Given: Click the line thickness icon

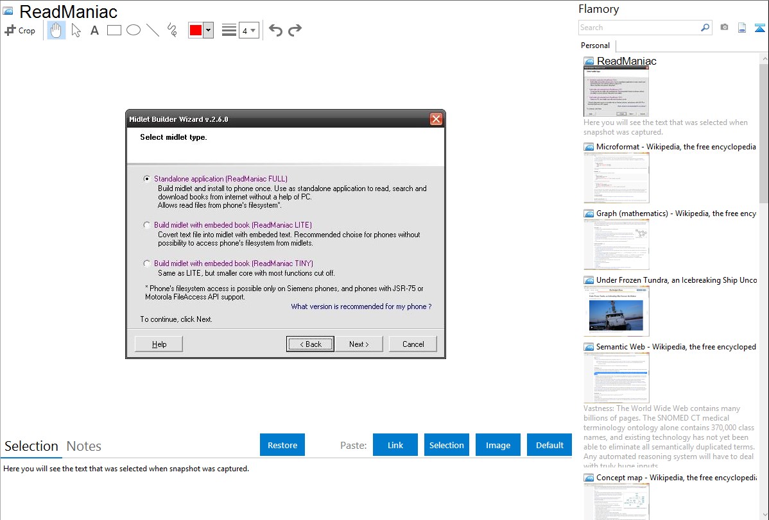Looking at the screenshot, I should 229,30.
